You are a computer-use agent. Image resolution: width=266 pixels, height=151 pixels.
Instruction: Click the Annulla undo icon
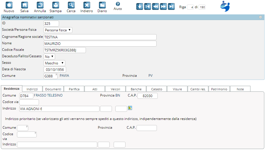(40, 5)
